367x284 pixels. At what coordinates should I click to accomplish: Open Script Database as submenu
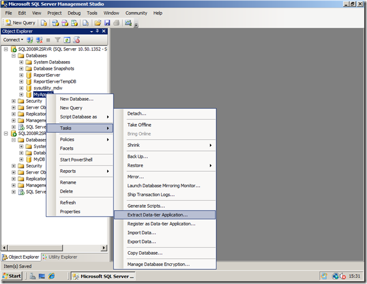[80, 117]
